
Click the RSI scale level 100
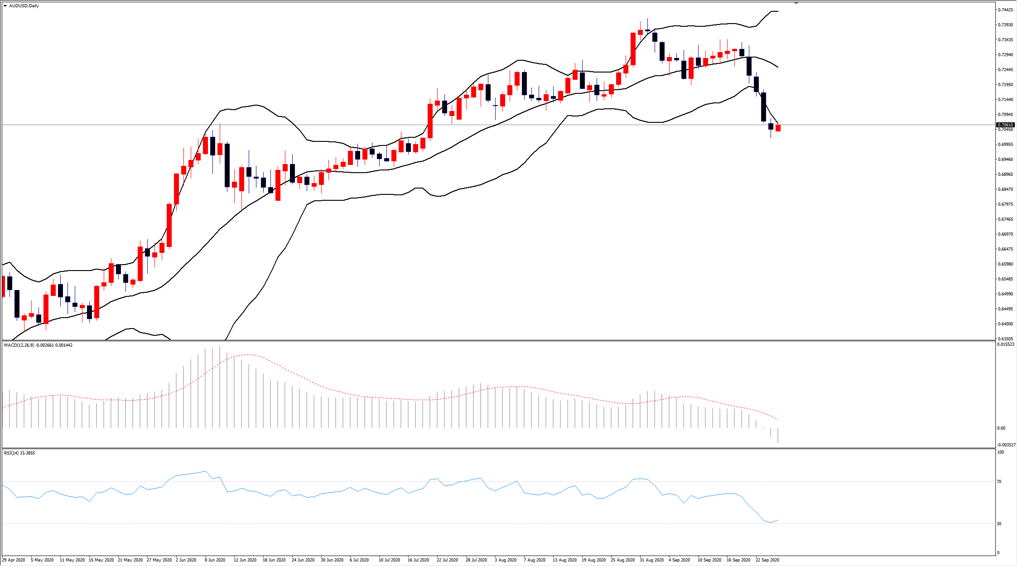(1001, 452)
